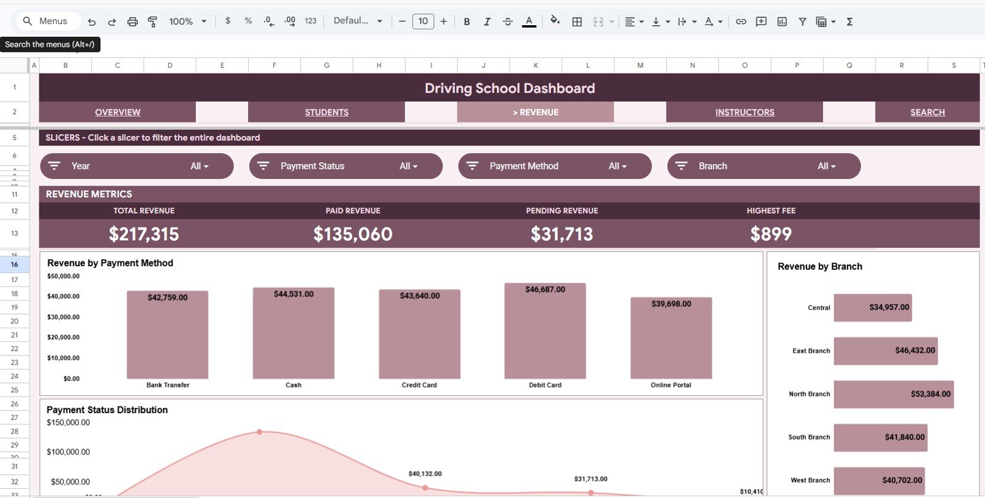Select the REVENUE tab

(536, 113)
